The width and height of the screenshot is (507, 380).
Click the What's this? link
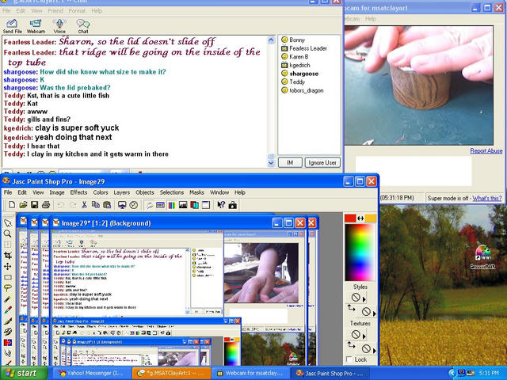[x=487, y=198]
